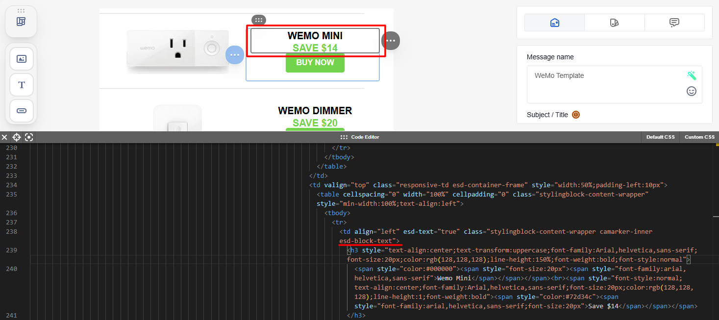Switch to the comments chat tab
This screenshot has height=320, width=719.
(x=674, y=23)
